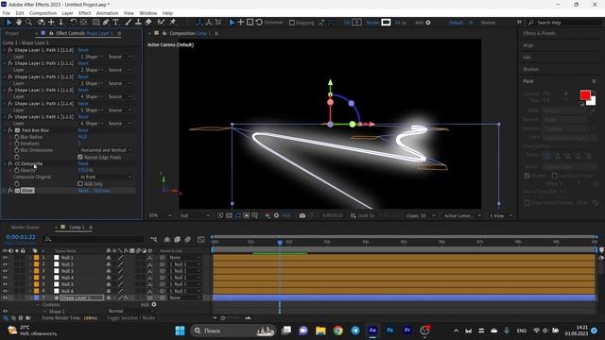This screenshot has height=340, width=605.
Task: Open File Explorer from taskbar
Action: click(x=320, y=331)
